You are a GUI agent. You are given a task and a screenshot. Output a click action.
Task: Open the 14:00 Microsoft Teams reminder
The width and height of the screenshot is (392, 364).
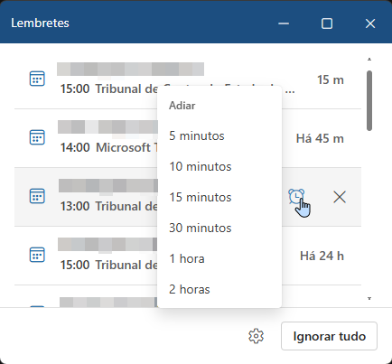coord(188,138)
